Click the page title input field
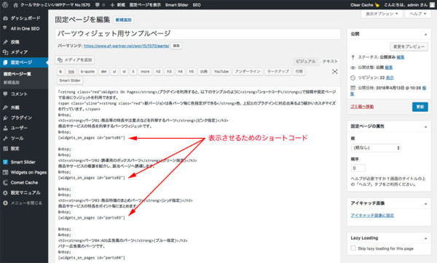This screenshot has height=263, width=437. click(x=197, y=34)
